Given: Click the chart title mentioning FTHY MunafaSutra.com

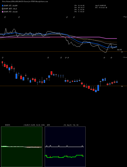Looking at the screenshot, I should (x=25, y=2).
